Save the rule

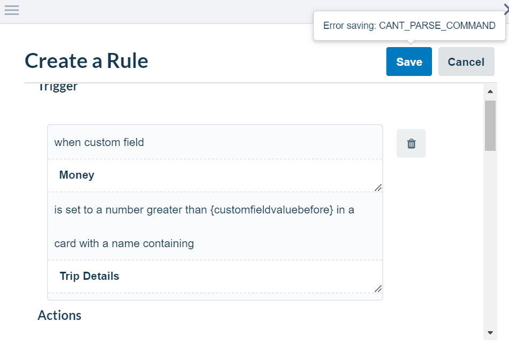pyautogui.click(x=409, y=62)
